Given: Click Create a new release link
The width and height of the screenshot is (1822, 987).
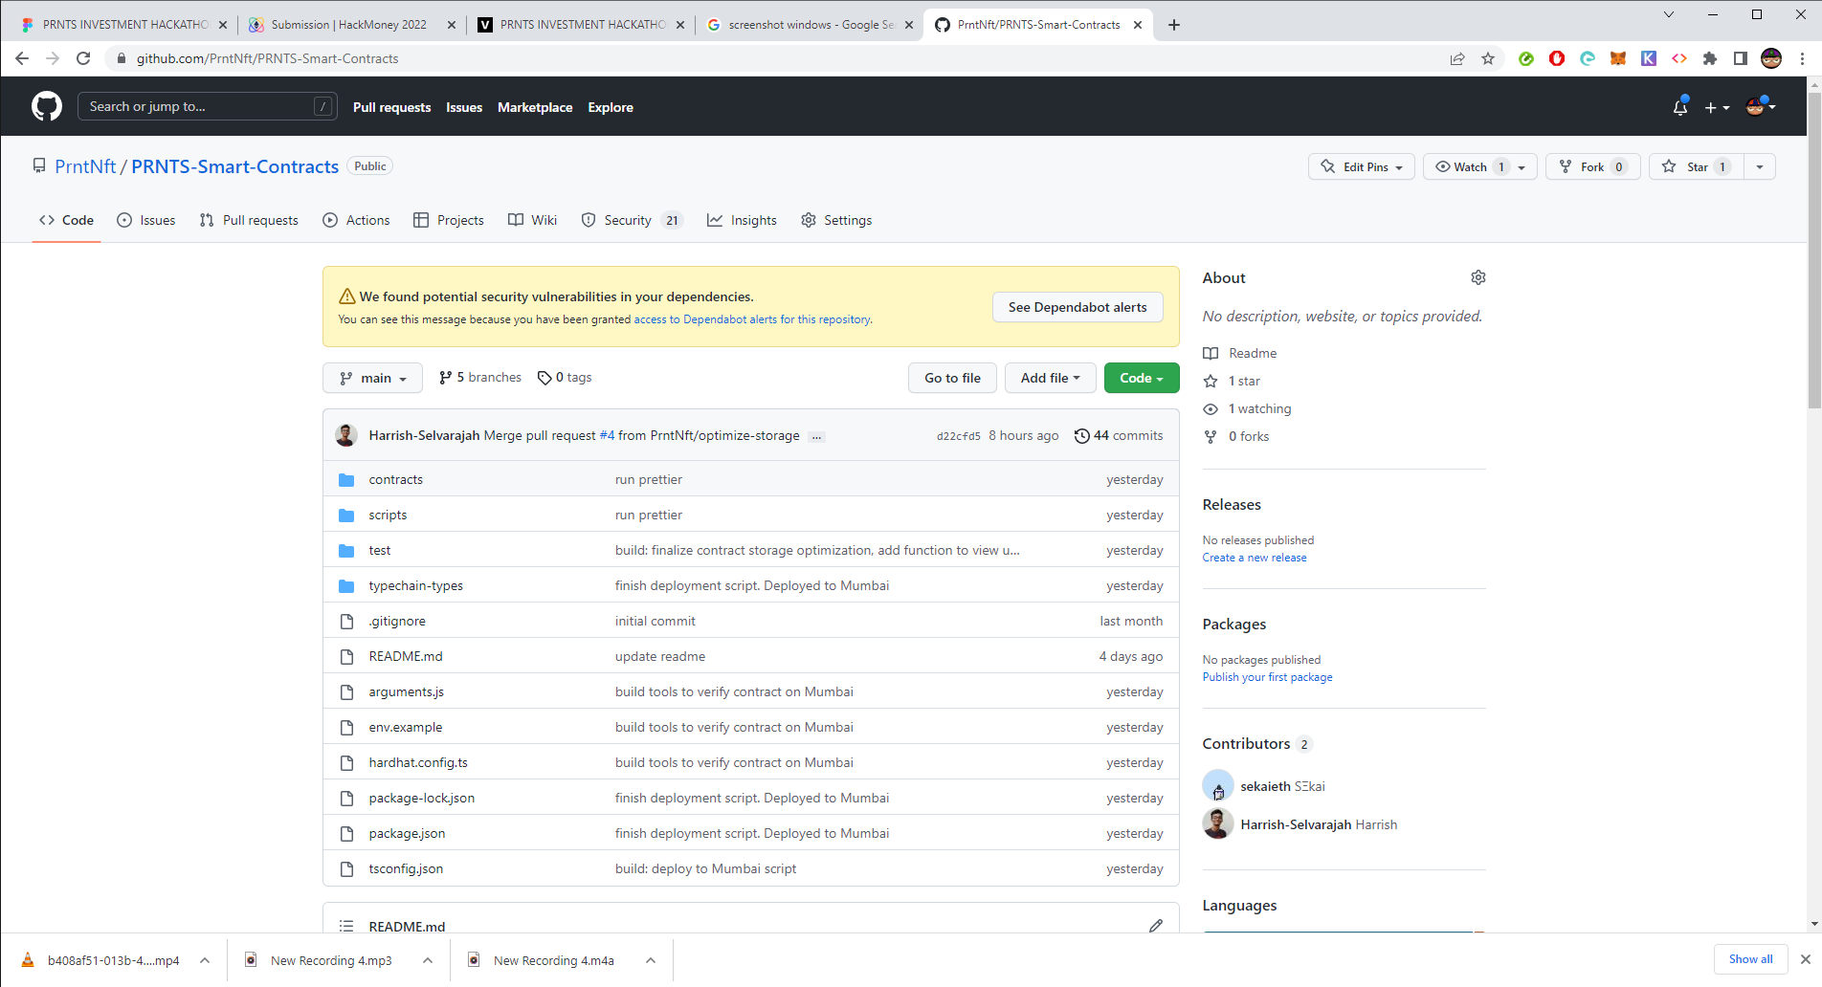Looking at the screenshot, I should pos(1255,558).
